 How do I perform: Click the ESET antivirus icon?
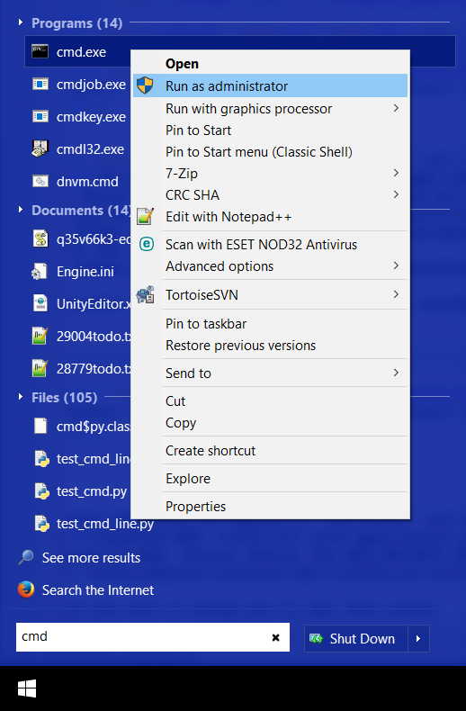[x=146, y=245]
